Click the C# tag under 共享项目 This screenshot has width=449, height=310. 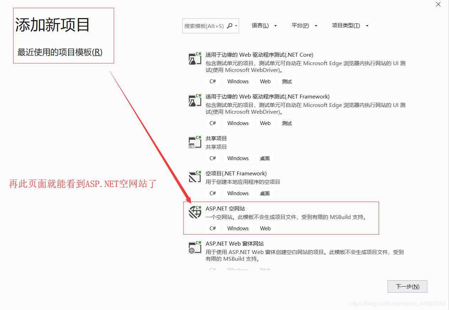pyautogui.click(x=213, y=158)
